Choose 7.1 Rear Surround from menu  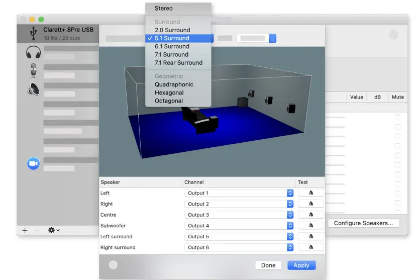(178, 63)
